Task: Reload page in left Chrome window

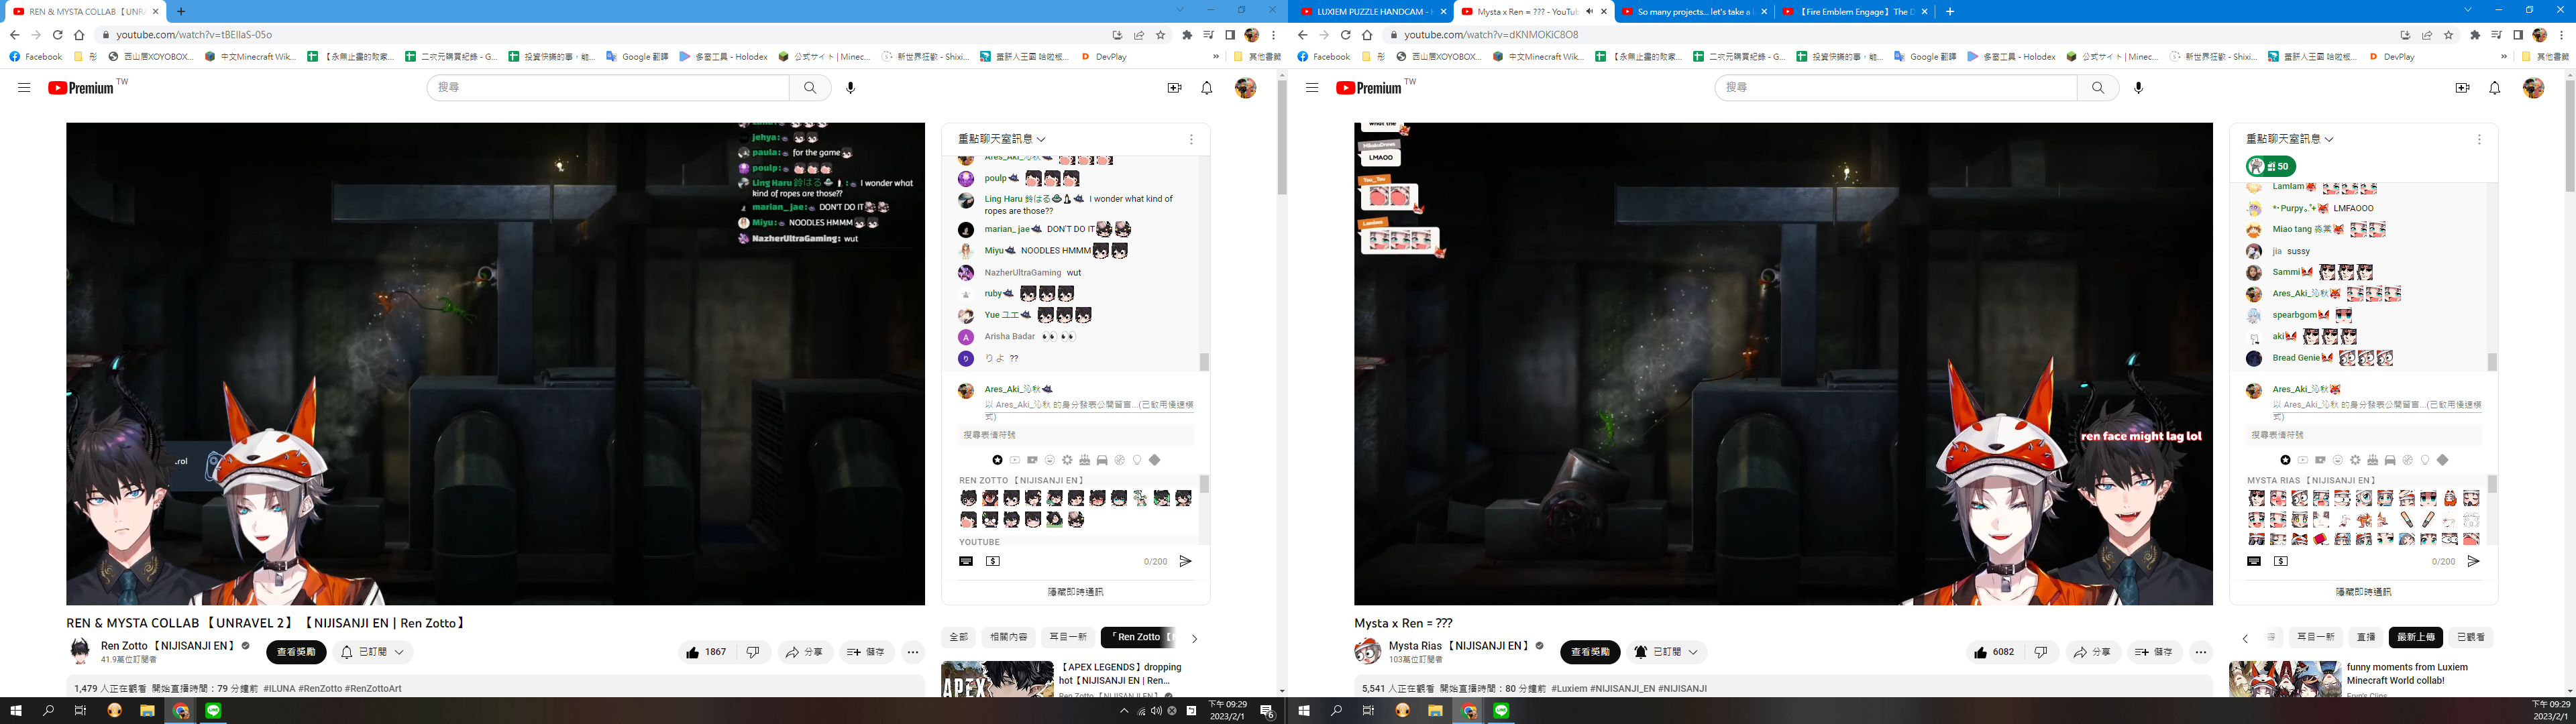Action: [58, 35]
